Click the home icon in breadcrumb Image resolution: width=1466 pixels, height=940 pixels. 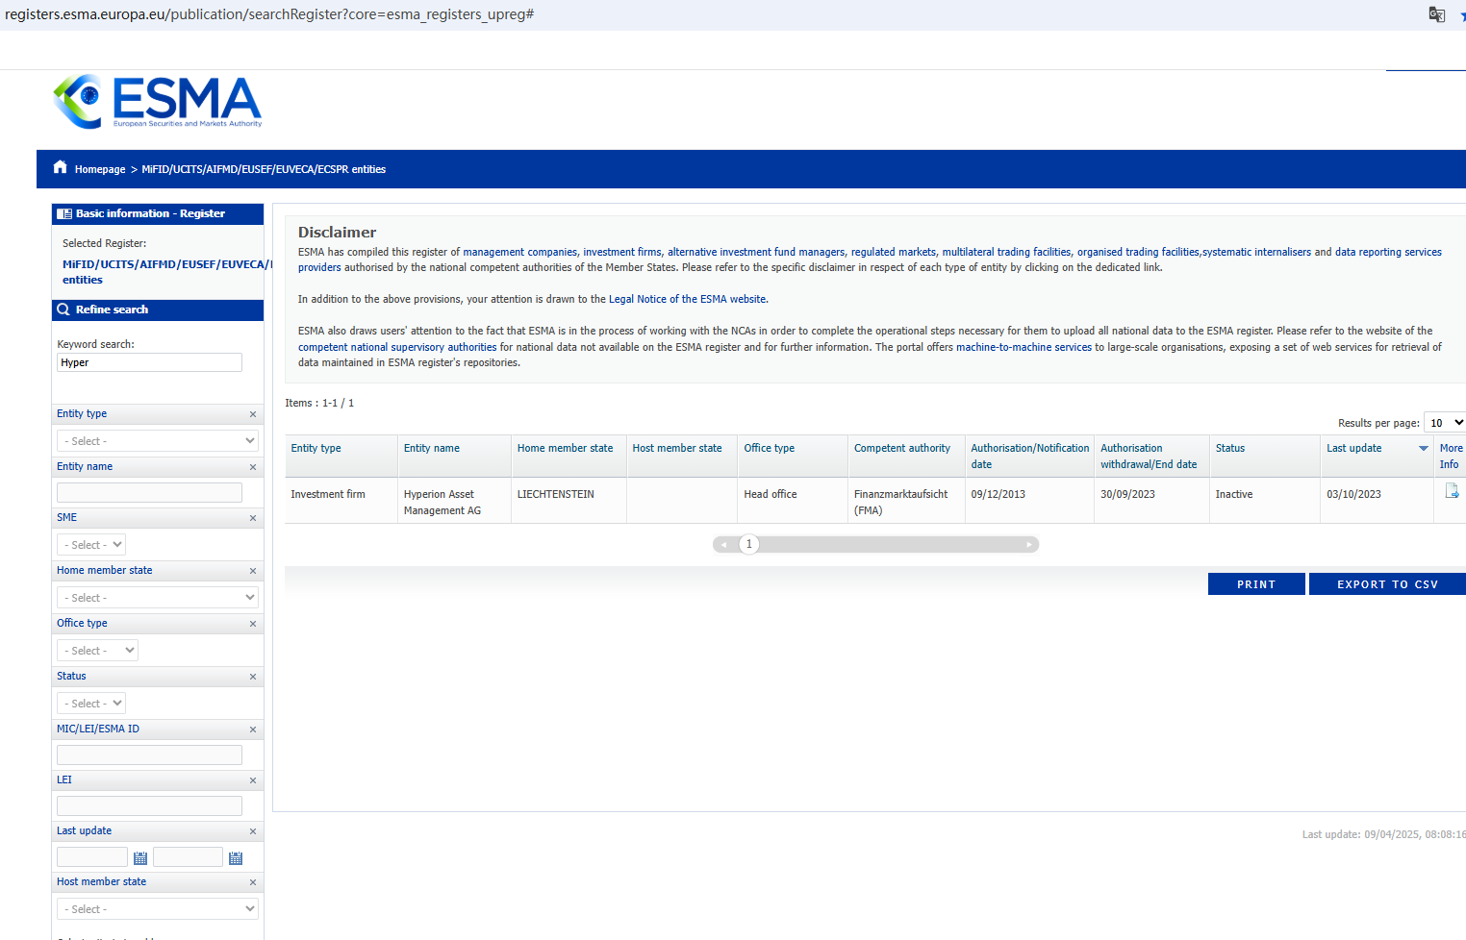[x=60, y=167]
